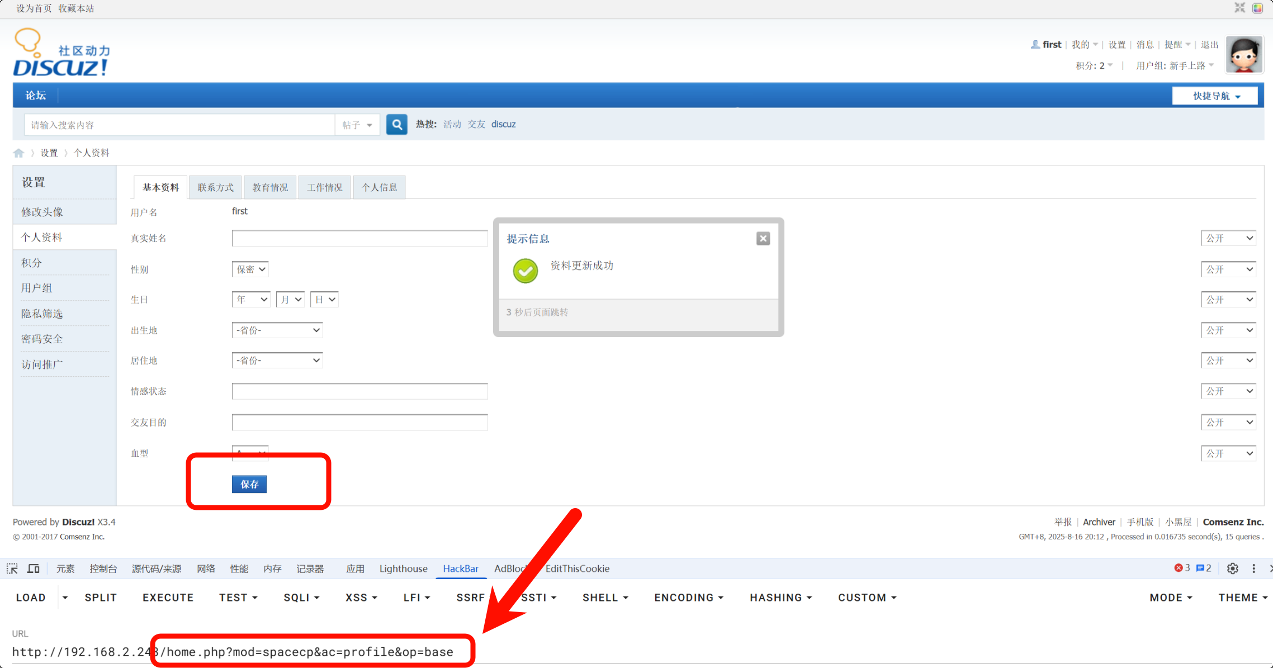Click the home breadcrumb icon
Screen dimensions: 1273x668
tap(18, 153)
